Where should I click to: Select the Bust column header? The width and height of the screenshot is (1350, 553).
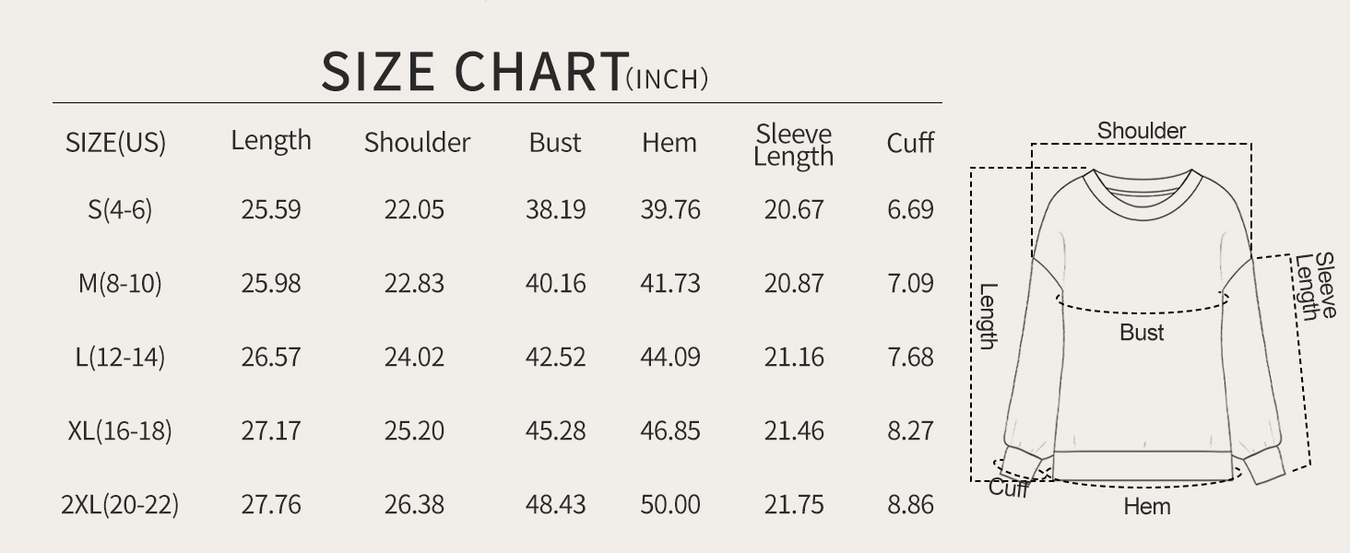(x=555, y=143)
